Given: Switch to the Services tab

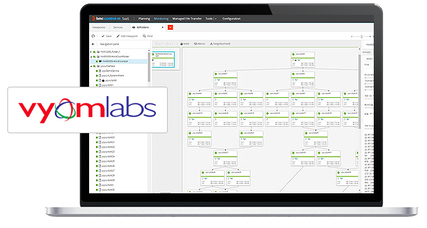Looking at the screenshot, I should pos(118,27).
